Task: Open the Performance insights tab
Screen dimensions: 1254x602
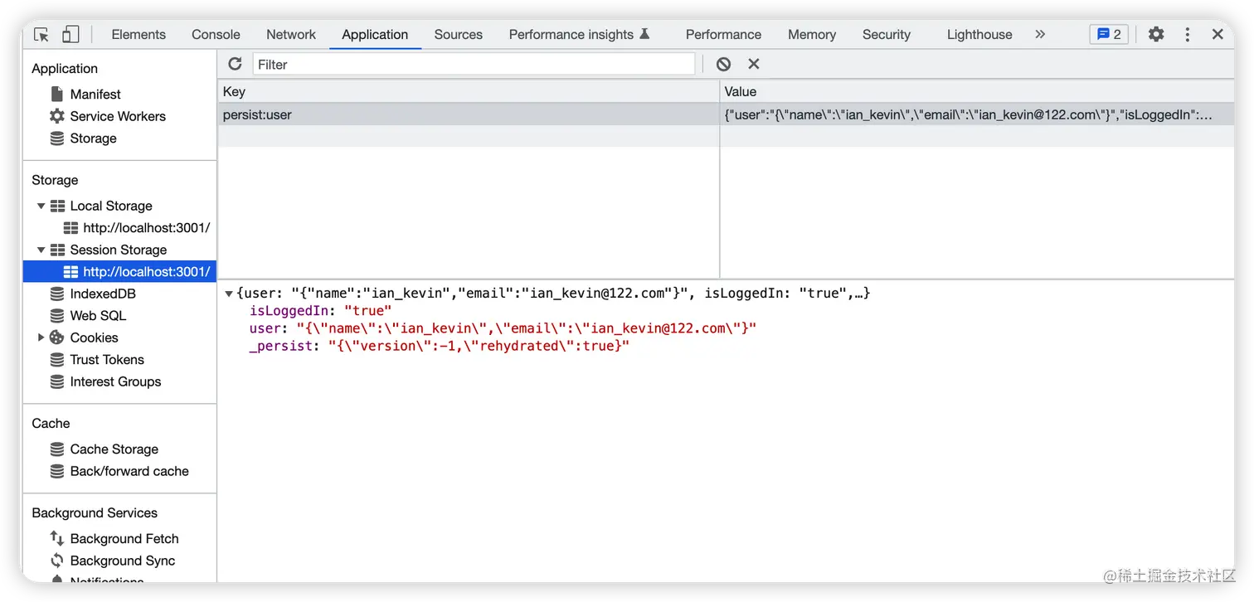Action: tap(579, 34)
